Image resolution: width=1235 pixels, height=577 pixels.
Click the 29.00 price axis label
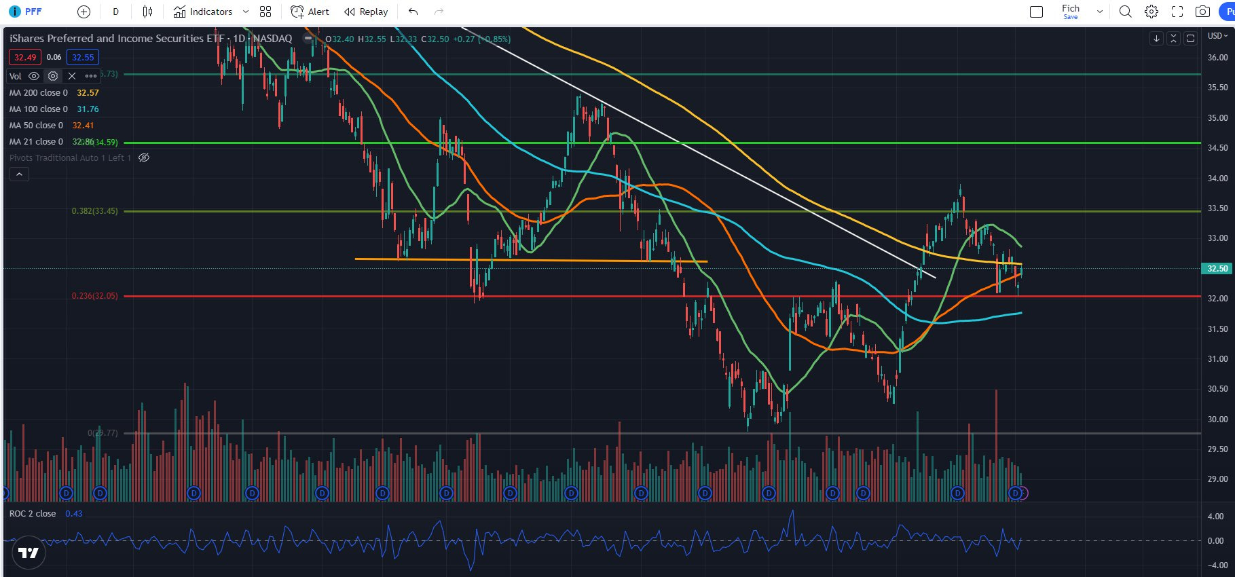tap(1217, 479)
